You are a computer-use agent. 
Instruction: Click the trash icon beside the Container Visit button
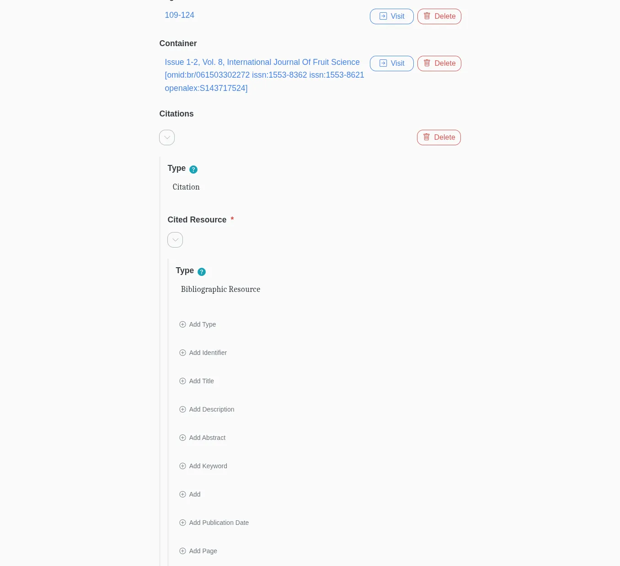coord(427,63)
